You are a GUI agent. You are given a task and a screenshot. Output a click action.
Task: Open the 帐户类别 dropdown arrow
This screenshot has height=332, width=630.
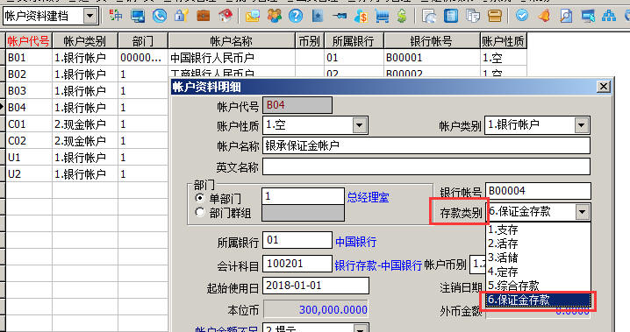tap(581, 125)
